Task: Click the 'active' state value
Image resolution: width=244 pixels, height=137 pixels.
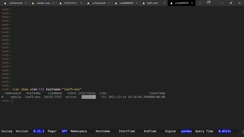Action: [71, 97]
